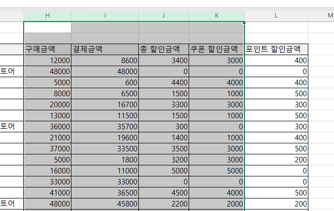Select cell with value 37000
The image size is (334, 211).
48,149
